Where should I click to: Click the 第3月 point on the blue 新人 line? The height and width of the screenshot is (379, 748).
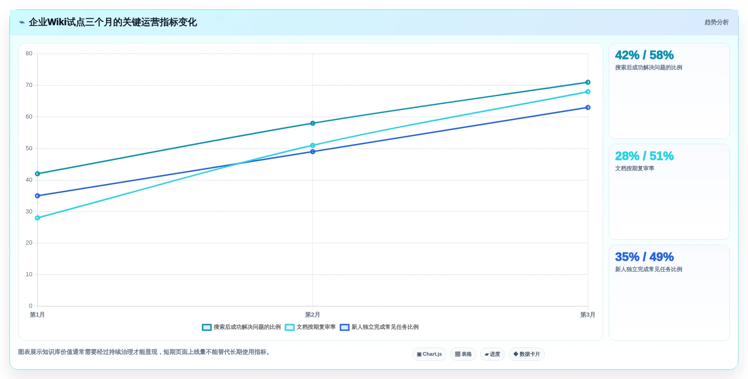click(x=588, y=107)
